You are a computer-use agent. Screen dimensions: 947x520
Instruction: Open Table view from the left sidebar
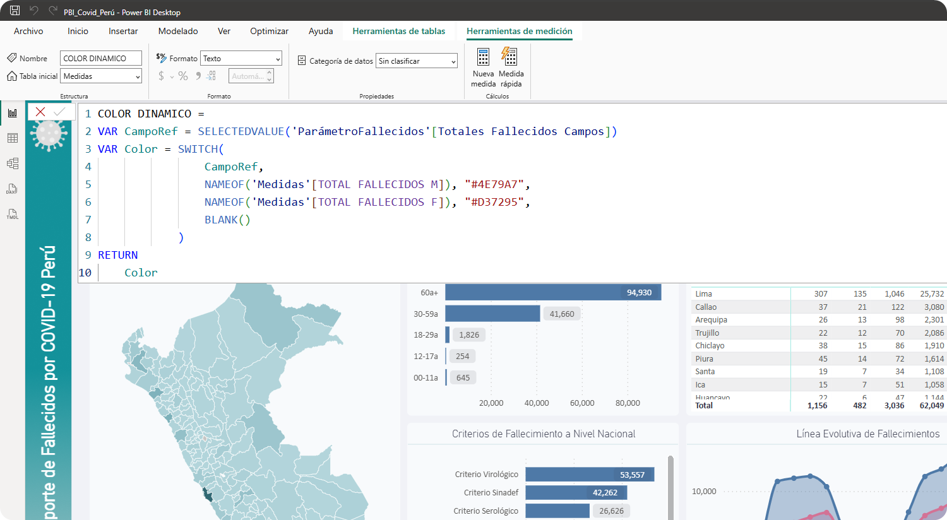tap(13, 138)
